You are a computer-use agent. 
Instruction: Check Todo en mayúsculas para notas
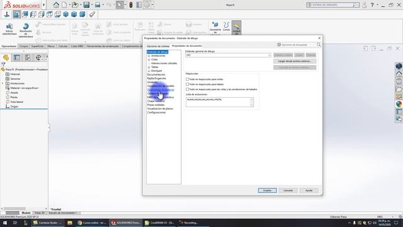pyautogui.click(x=188, y=79)
